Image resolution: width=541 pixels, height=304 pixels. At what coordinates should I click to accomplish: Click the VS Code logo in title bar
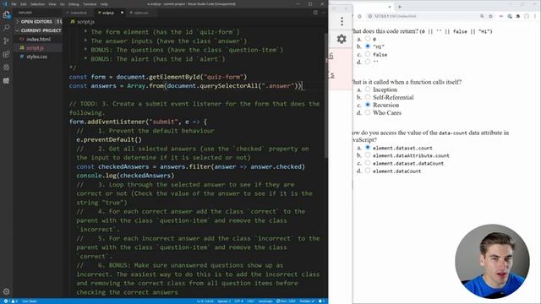(4, 4)
